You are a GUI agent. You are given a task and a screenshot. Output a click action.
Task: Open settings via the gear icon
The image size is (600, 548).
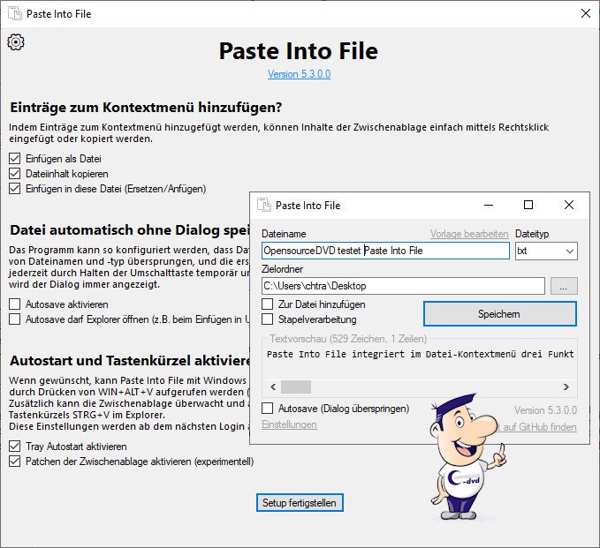pyautogui.click(x=16, y=42)
